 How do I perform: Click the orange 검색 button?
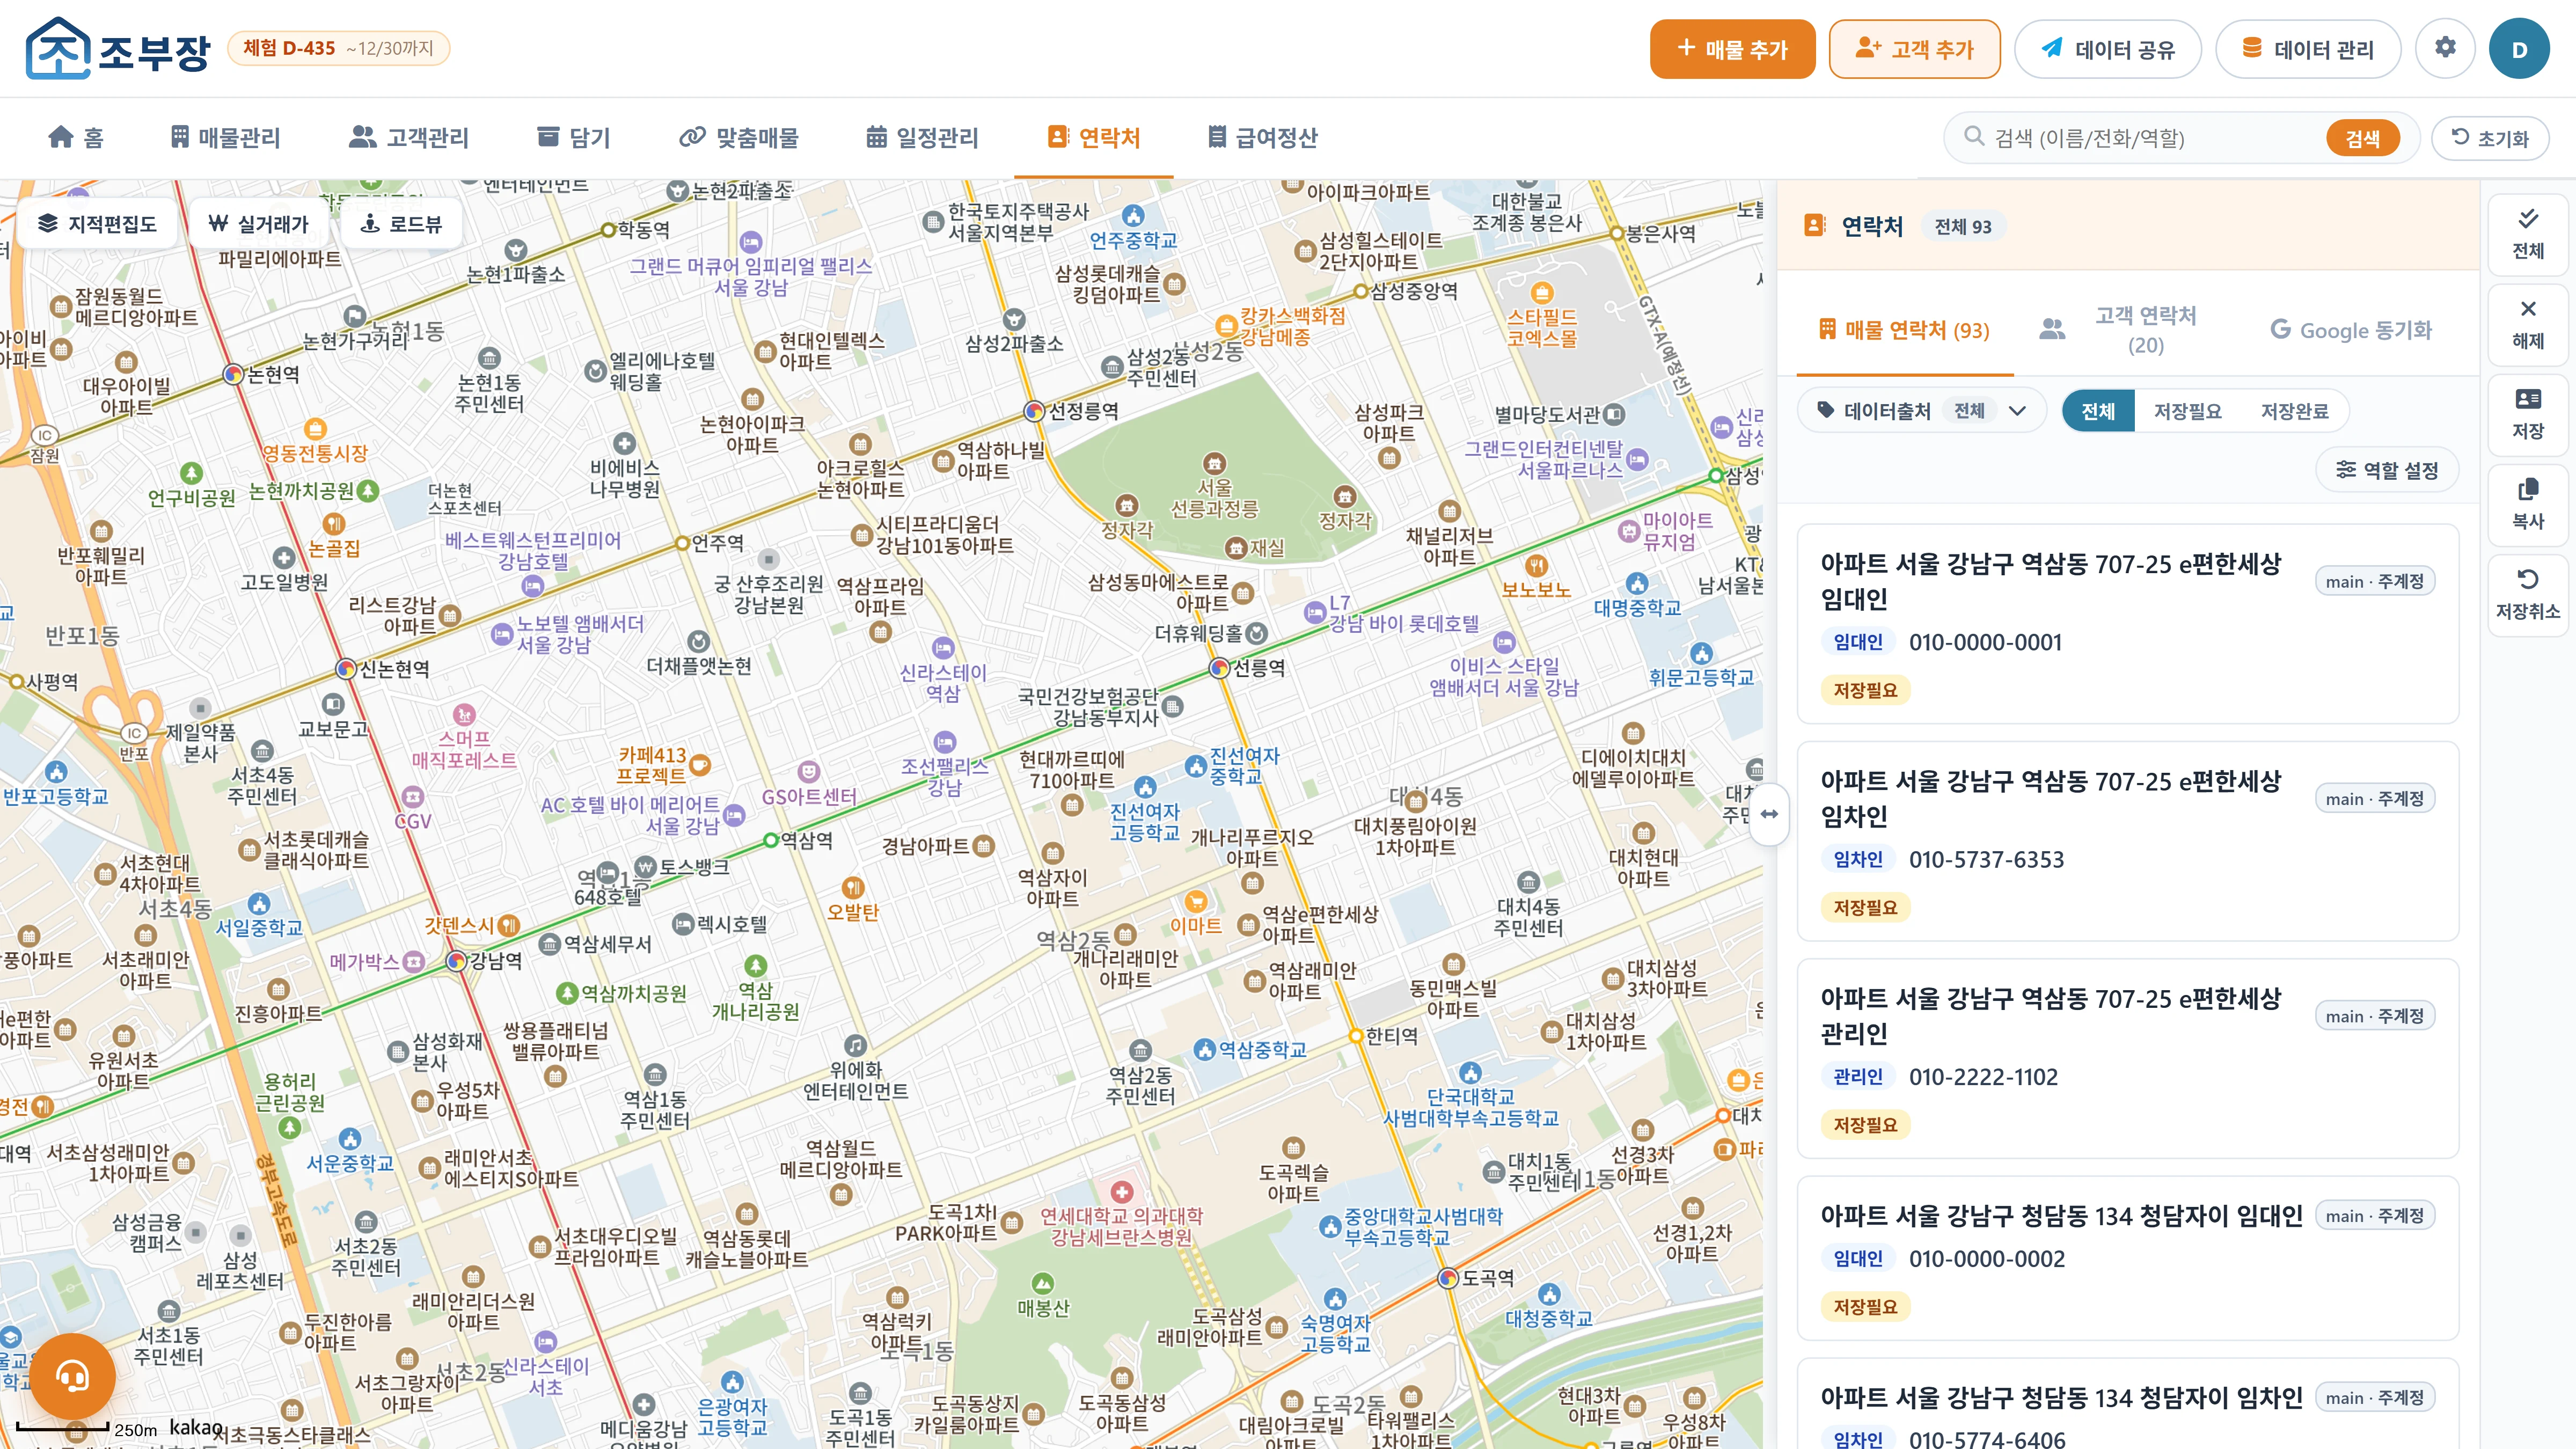click(x=2362, y=138)
